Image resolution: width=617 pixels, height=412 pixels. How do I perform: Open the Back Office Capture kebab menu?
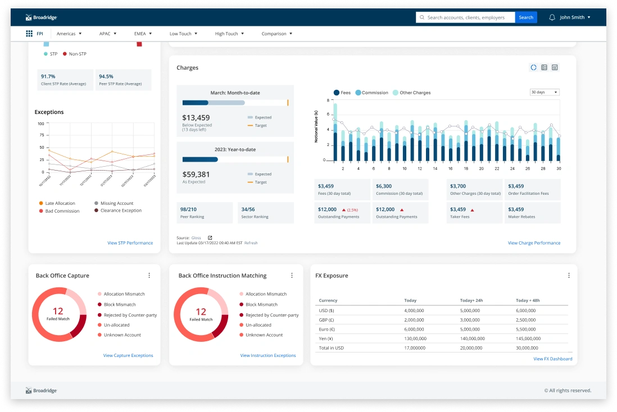(149, 275)
